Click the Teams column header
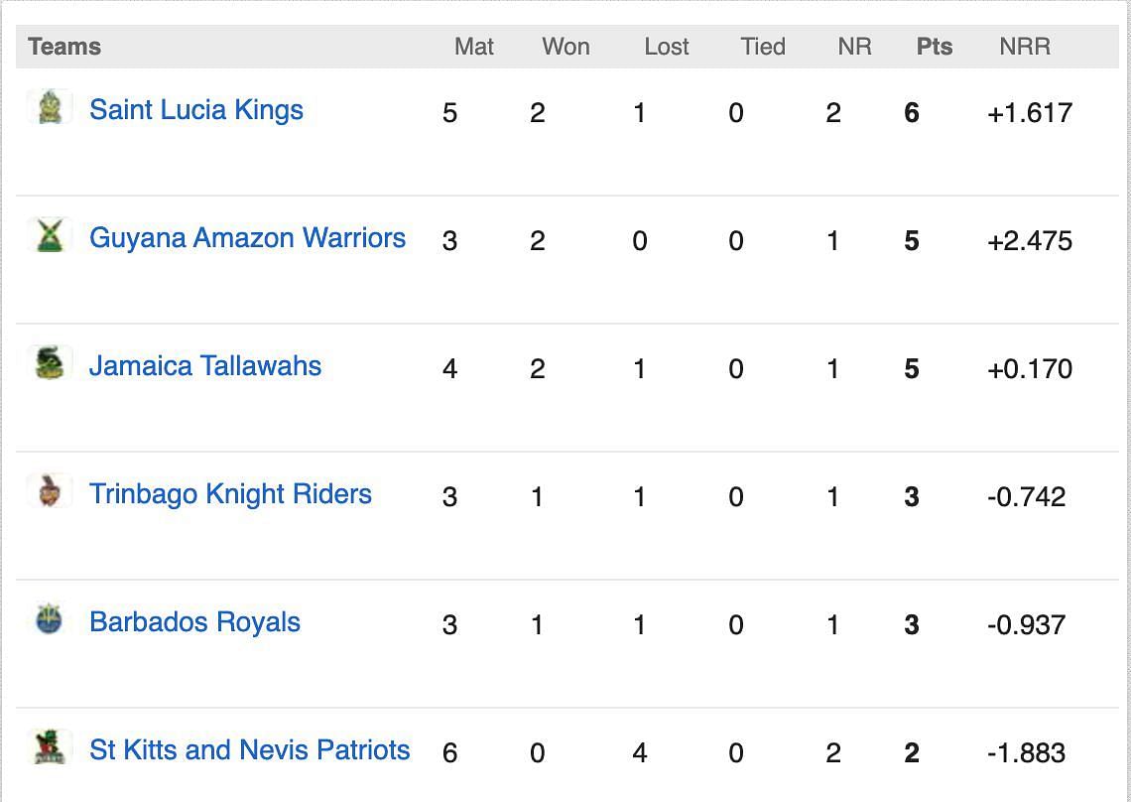This screenshot has width=1131, height=802. pos(64,47)
